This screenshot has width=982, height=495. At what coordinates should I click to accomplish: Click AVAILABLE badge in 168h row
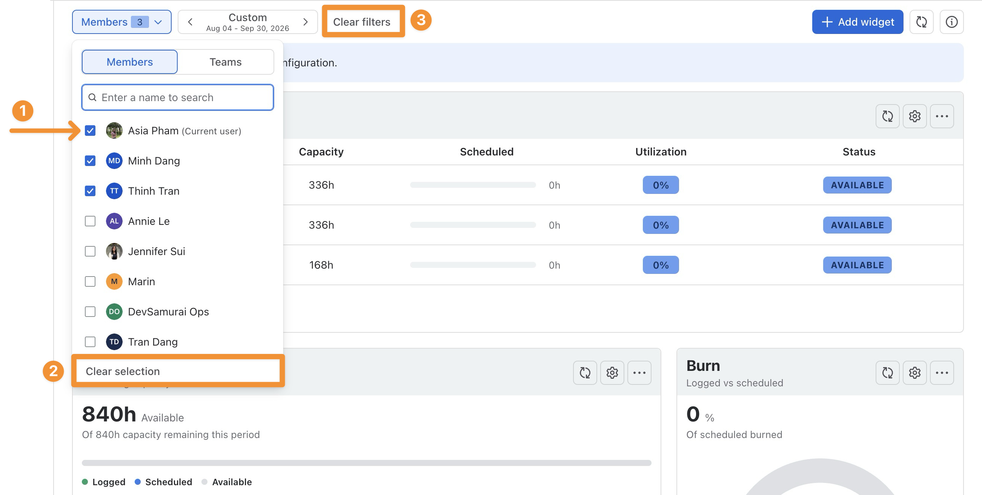pos(857,265)
